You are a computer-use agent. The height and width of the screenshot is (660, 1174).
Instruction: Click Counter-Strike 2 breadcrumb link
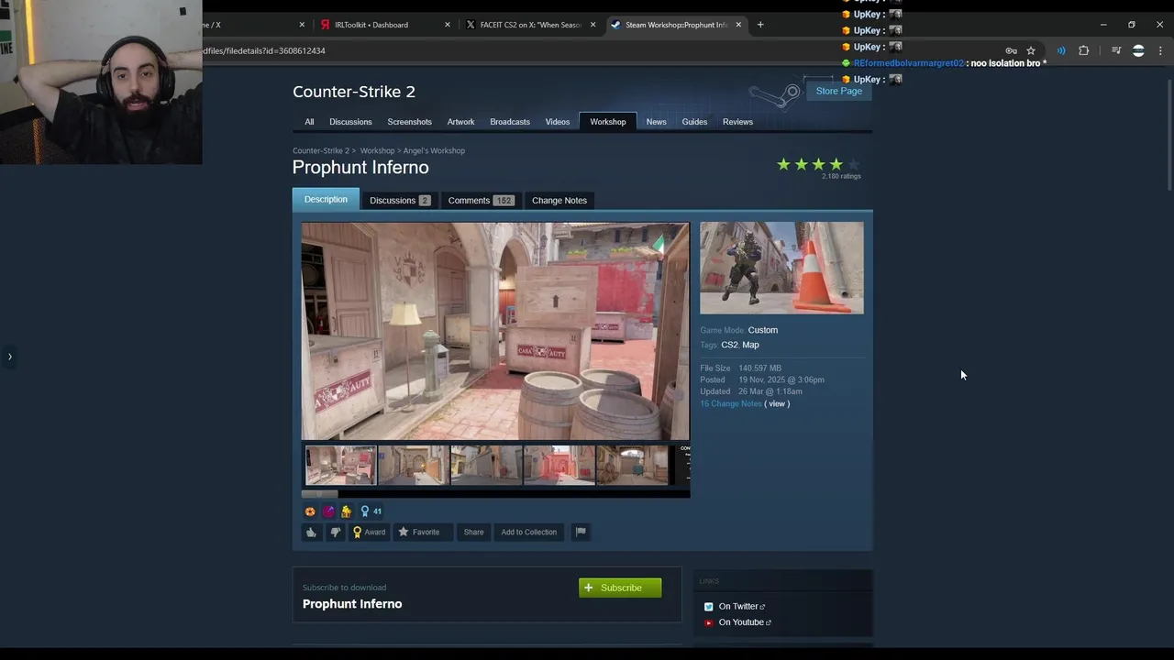(x=321, y=150)
